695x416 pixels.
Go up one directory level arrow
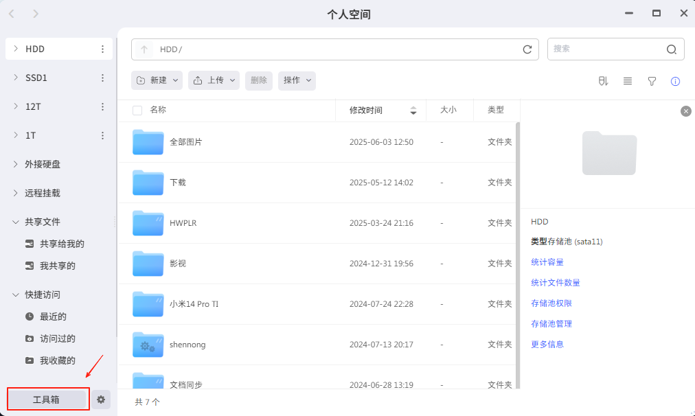[x=144, y=49]
